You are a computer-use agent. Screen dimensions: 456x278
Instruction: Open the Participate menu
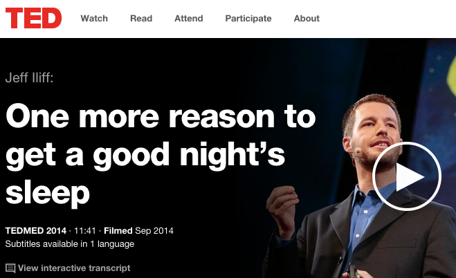[248, 18]
